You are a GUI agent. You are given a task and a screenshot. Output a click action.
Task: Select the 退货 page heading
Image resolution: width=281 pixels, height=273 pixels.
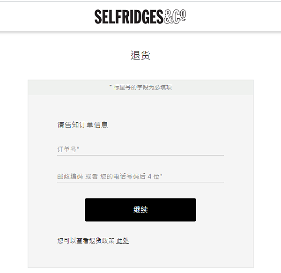(x=140, y=55)
